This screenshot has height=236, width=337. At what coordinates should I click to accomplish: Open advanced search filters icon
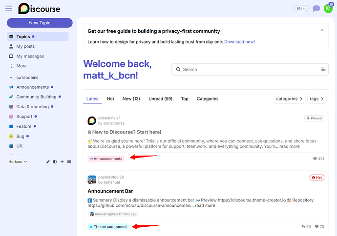[323, 69]
